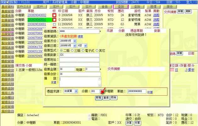Click the 發票地址 input field

tap(79, 59)
